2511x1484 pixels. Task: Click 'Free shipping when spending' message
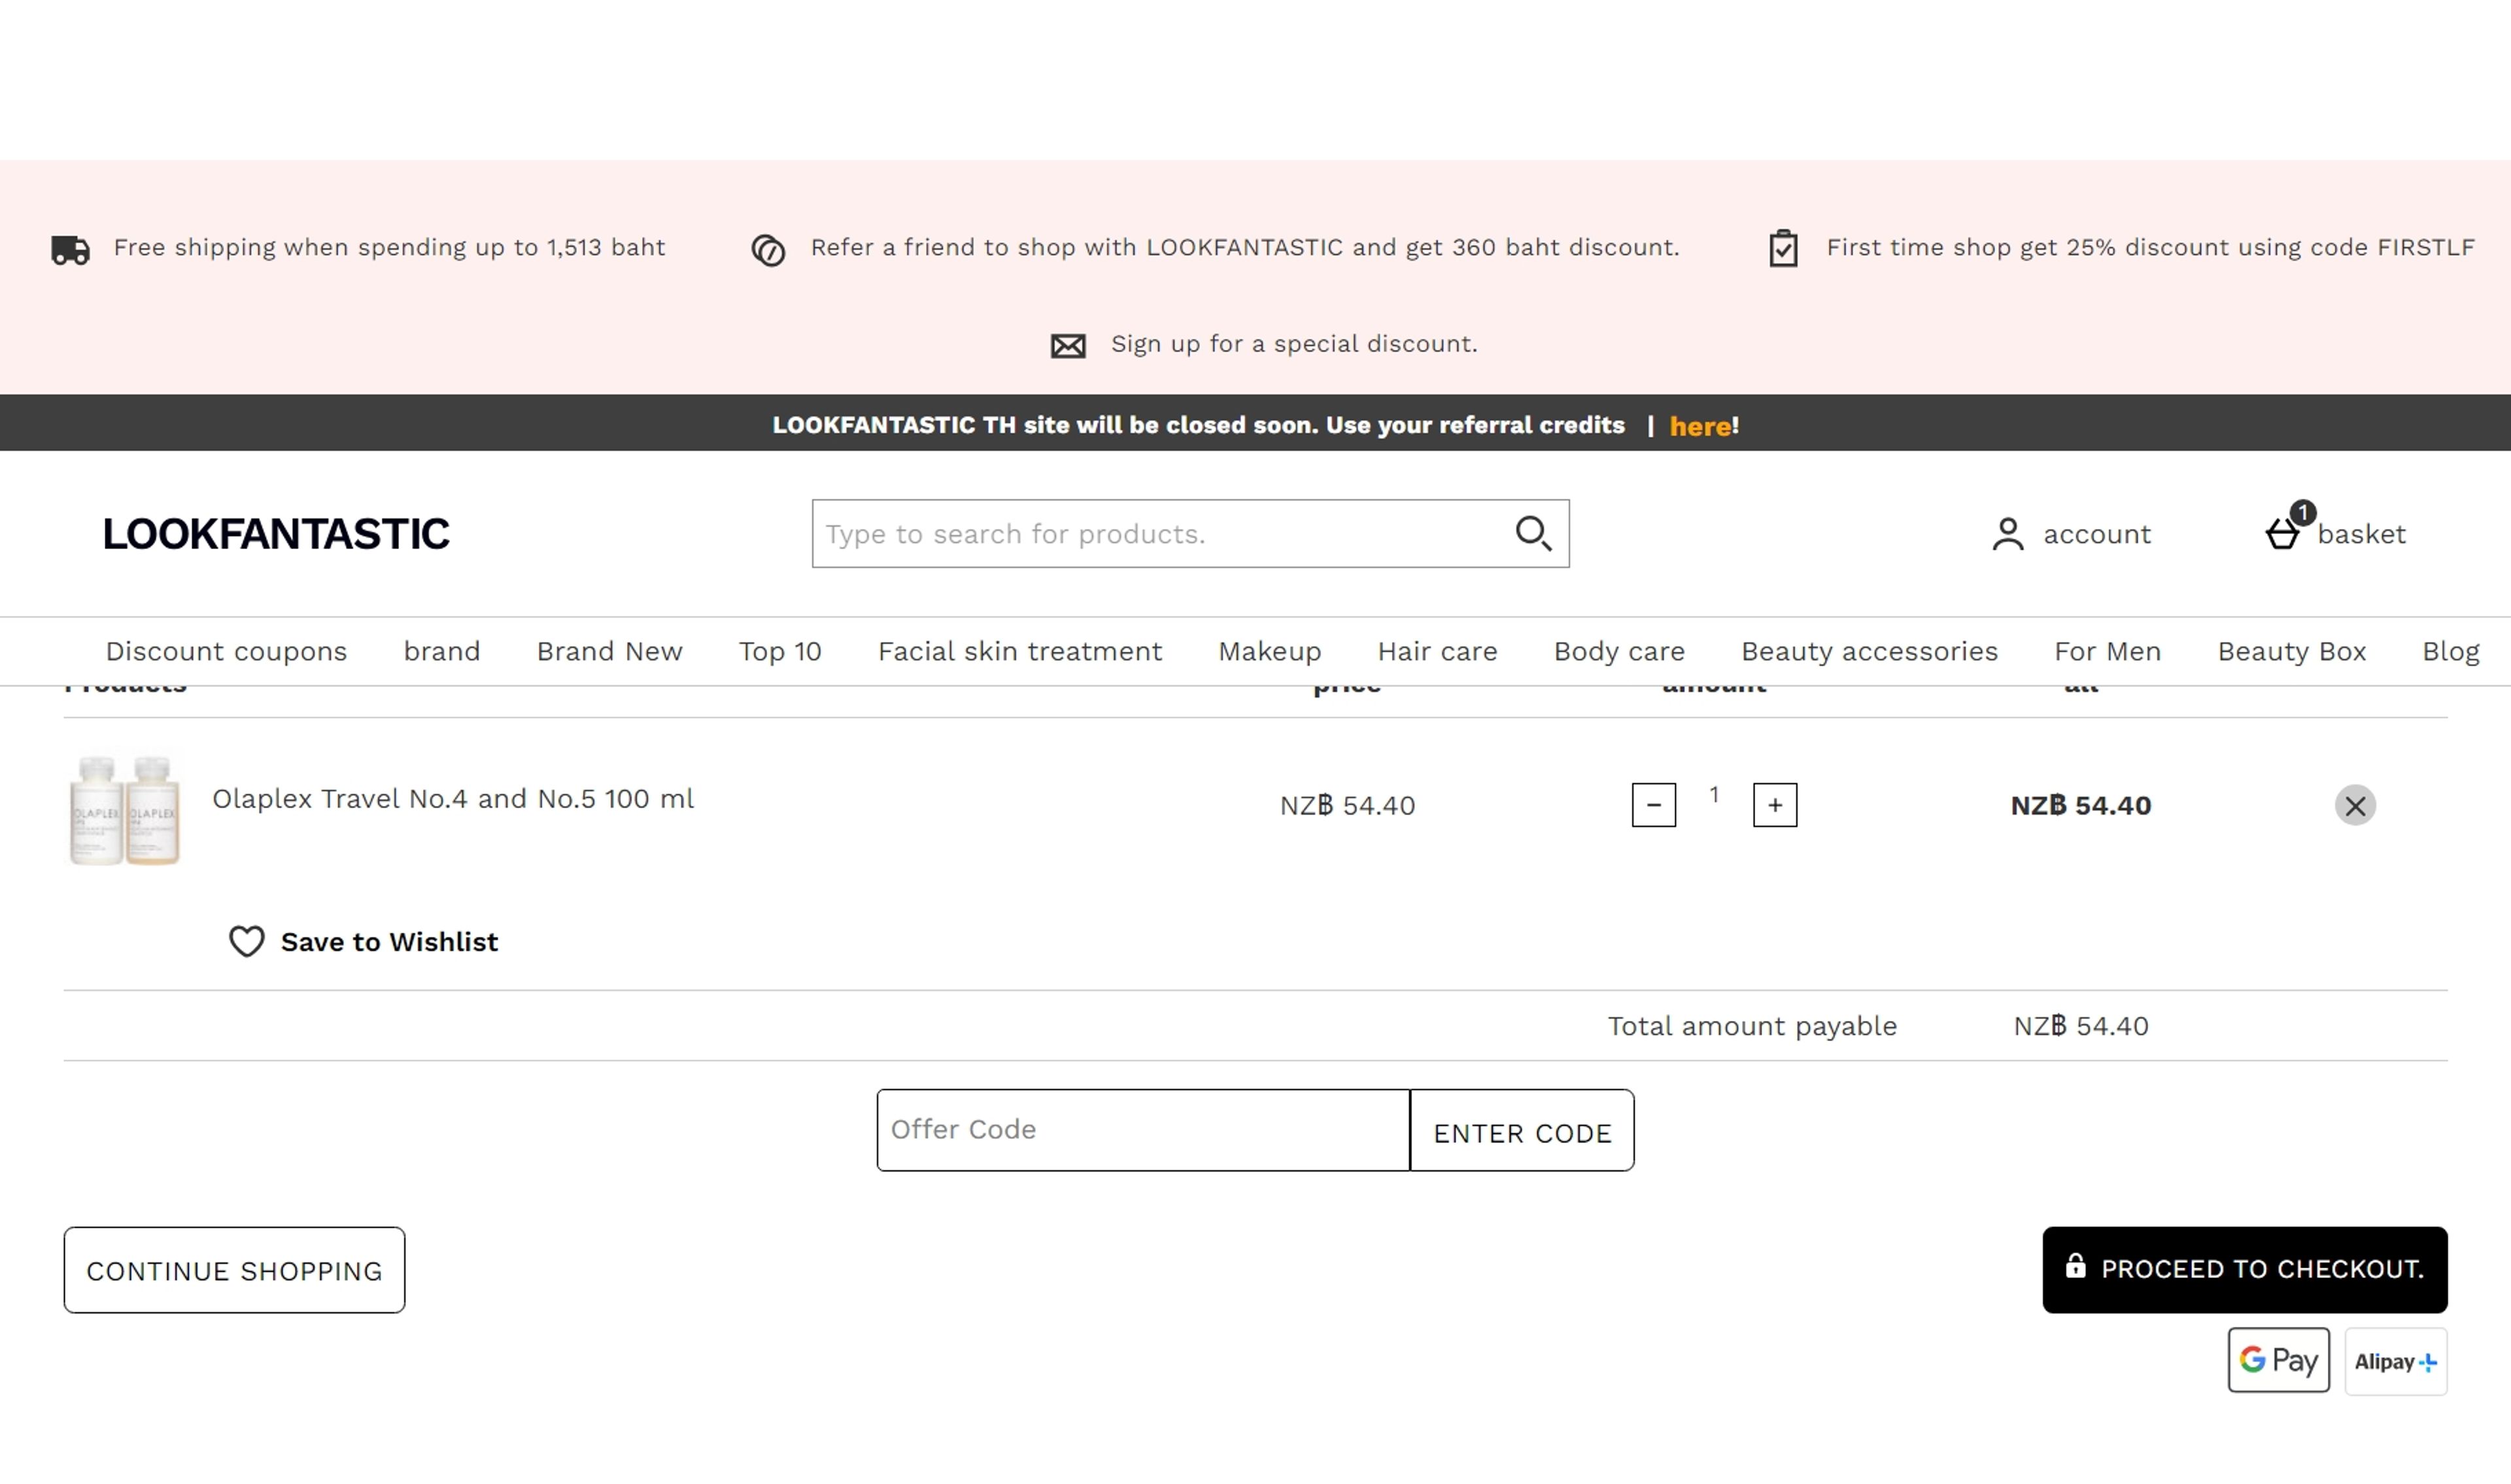click(389, 248)
